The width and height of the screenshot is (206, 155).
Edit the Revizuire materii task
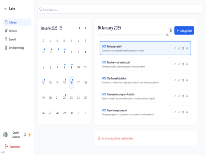point(179,48)
